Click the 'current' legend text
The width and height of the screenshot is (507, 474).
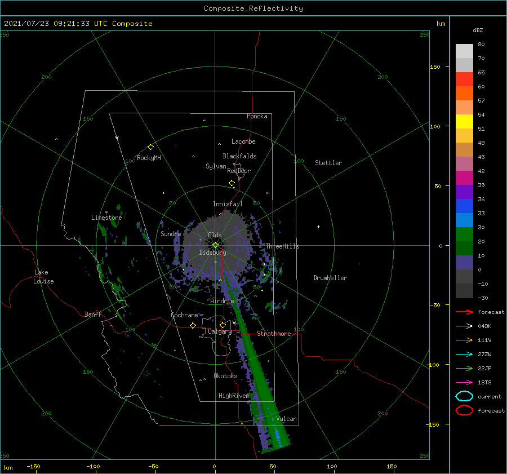pyautogui.click(x=490, y=396)
